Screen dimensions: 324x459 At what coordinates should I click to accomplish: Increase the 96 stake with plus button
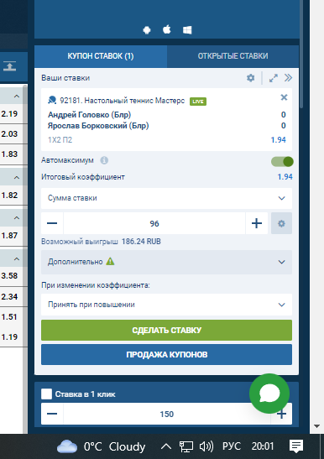pos(257,223)
